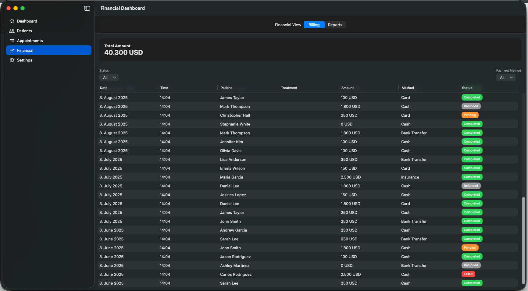Click the Payment Method chevron arrow
Viewport: 528px width, 291px height.
[x=511, y=77]
